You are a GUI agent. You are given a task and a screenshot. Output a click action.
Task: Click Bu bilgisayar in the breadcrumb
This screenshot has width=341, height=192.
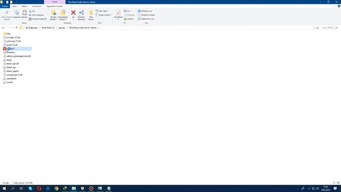coord(32,28)
